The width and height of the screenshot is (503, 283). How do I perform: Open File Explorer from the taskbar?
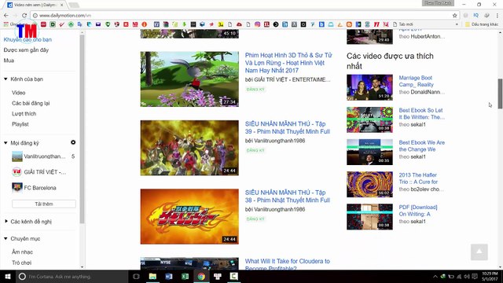click(152, 276)
